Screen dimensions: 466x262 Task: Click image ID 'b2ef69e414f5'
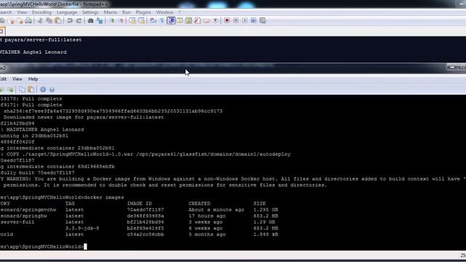click(x=146, y=228)
